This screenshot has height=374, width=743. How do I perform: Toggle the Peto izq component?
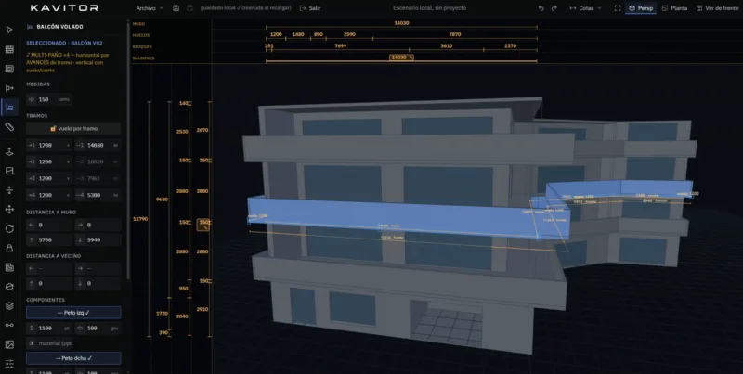(73, 313)
